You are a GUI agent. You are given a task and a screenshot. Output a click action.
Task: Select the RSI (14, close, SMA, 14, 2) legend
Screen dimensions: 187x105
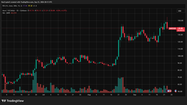pos(12,6)
